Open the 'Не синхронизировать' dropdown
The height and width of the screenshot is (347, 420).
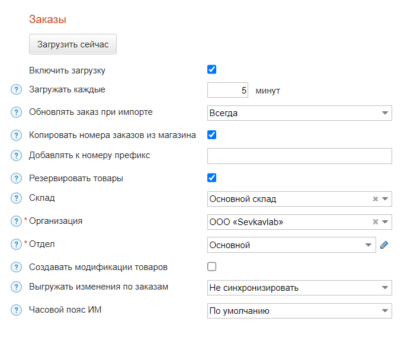[x=299, y=288]
